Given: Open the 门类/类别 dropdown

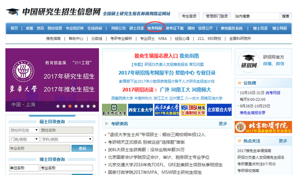Looking at the screenshot, I should [x=24, y=139].
